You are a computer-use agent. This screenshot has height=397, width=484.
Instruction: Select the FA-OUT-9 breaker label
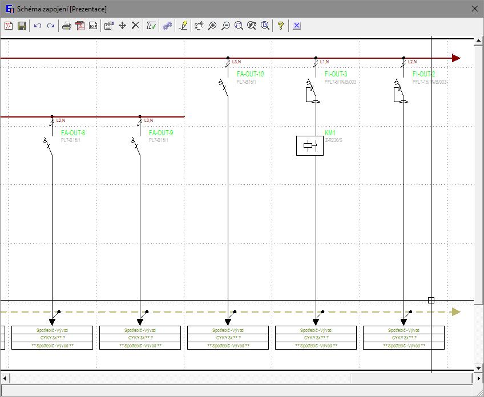point(161,133)
